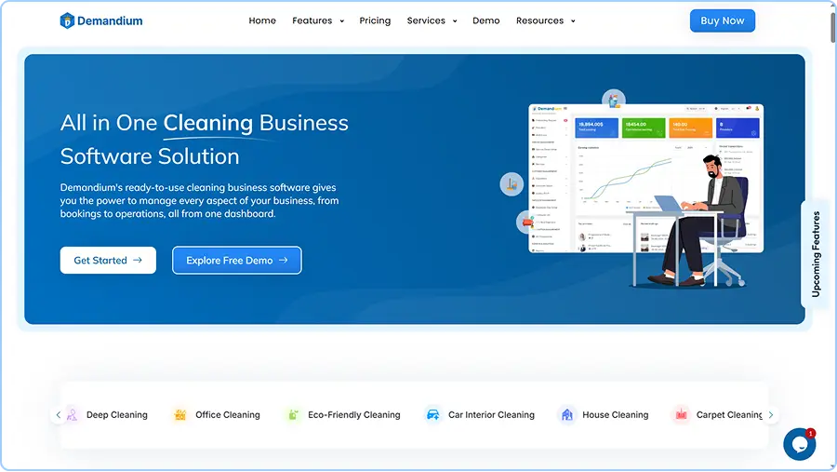
Task: Expand the Resources dropdown arrow
Action: pyautogui.click(x=573, y=21)
